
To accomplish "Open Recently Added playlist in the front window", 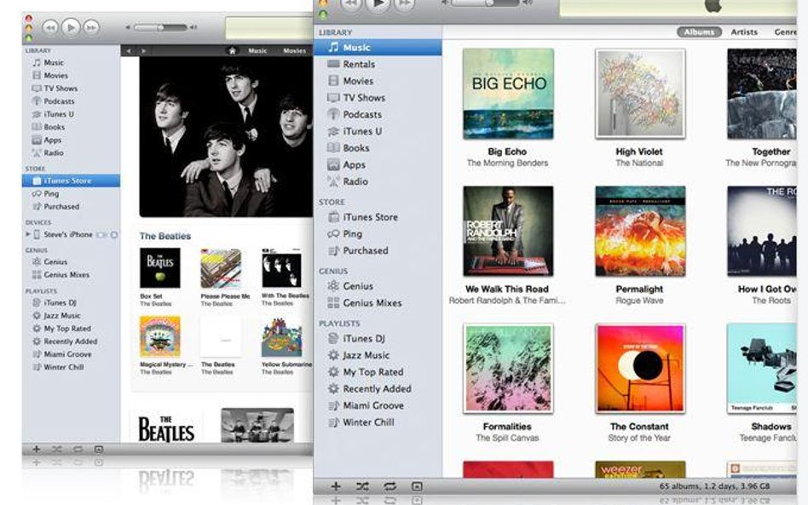I will (378, 388).
